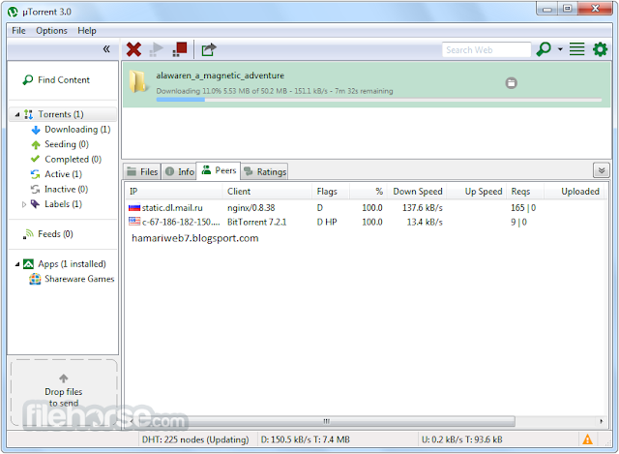Click the download speed status D: 150.5 kB/s
The width and height of the screenshot is (619, 454).
tap(306, 439)
